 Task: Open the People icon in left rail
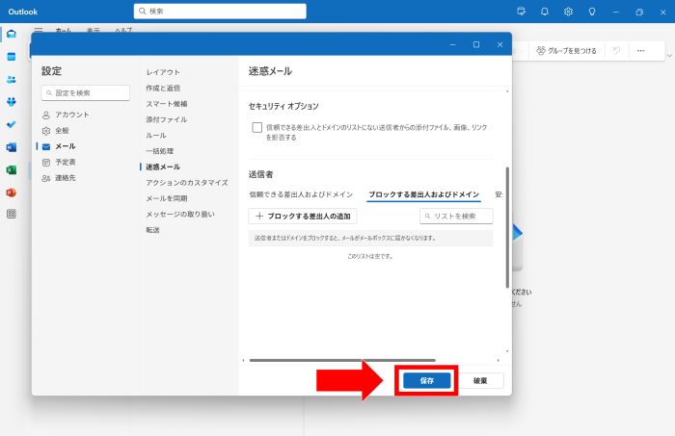12,80
